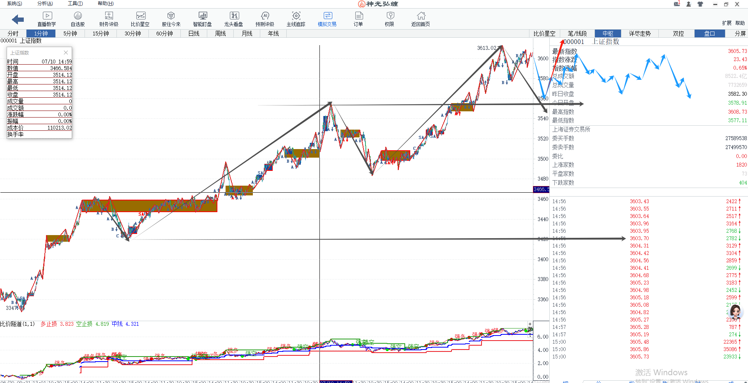Open the 自选股 watchlist icon

pyautogui.click(x=78, y=19)
